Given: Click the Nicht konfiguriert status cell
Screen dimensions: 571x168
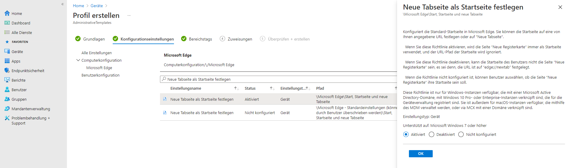Looking at the screenshot, I should point(260,113).
